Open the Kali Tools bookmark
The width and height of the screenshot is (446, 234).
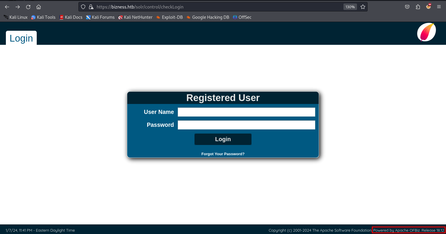pyautogui.click(x=43, y=17)
